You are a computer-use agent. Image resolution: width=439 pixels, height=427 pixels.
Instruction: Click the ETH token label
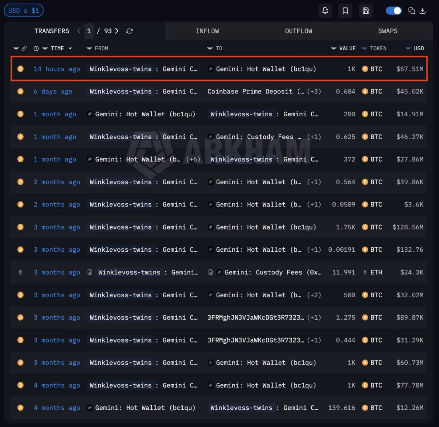[376, 272]
